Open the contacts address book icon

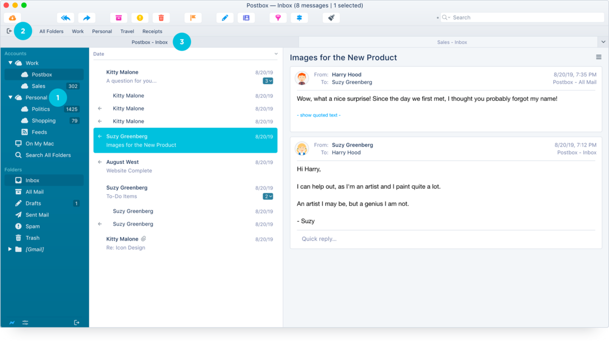click(x=246, y=18)
